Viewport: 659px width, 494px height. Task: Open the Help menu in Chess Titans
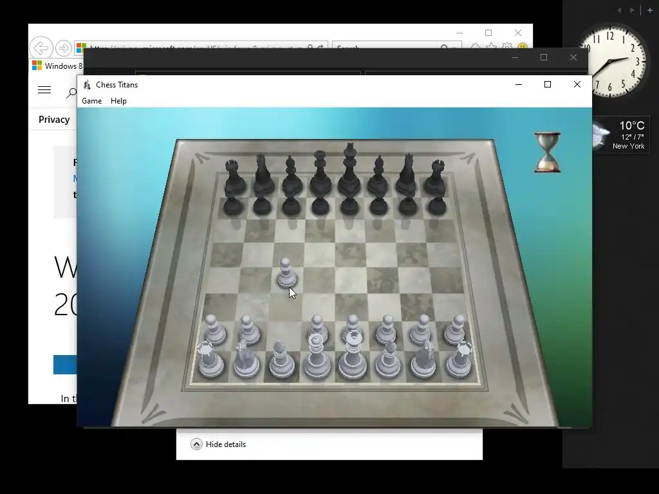coord(118,101)
